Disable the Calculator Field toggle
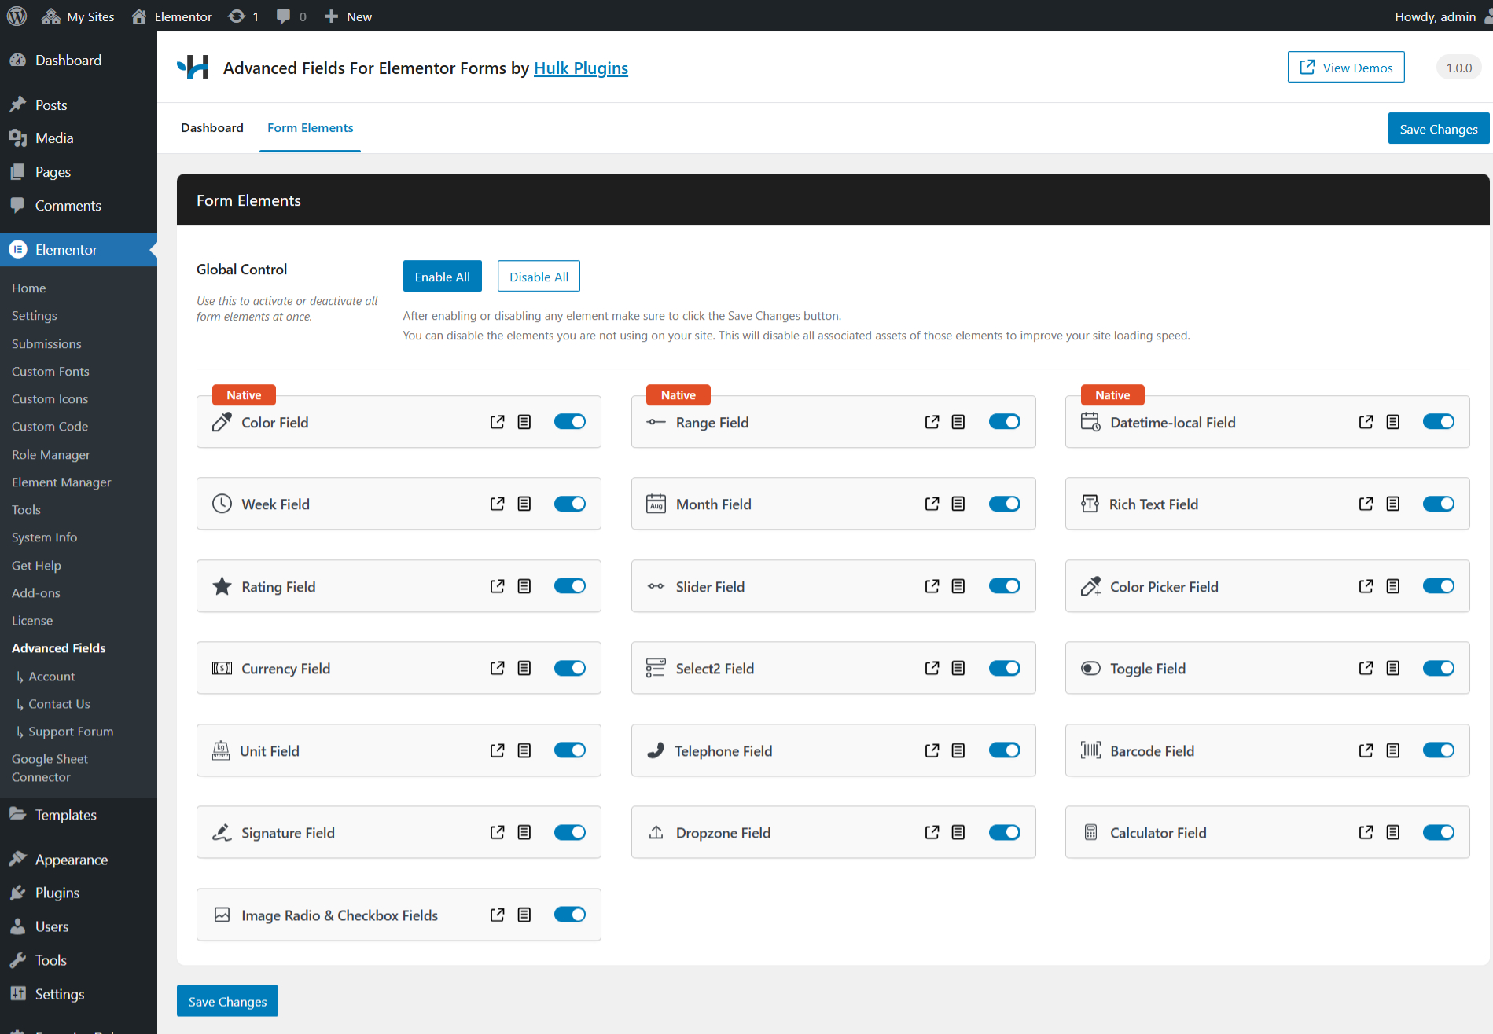1493x1034 pixels. tap(1439, 832)
